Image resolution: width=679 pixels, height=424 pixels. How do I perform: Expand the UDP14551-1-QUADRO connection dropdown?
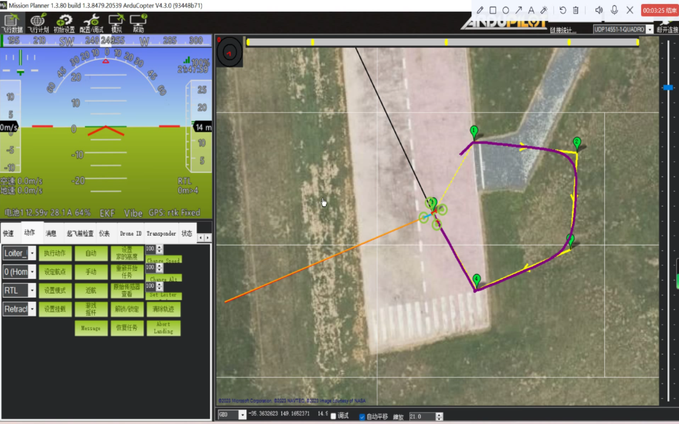(x=649, y=30)
